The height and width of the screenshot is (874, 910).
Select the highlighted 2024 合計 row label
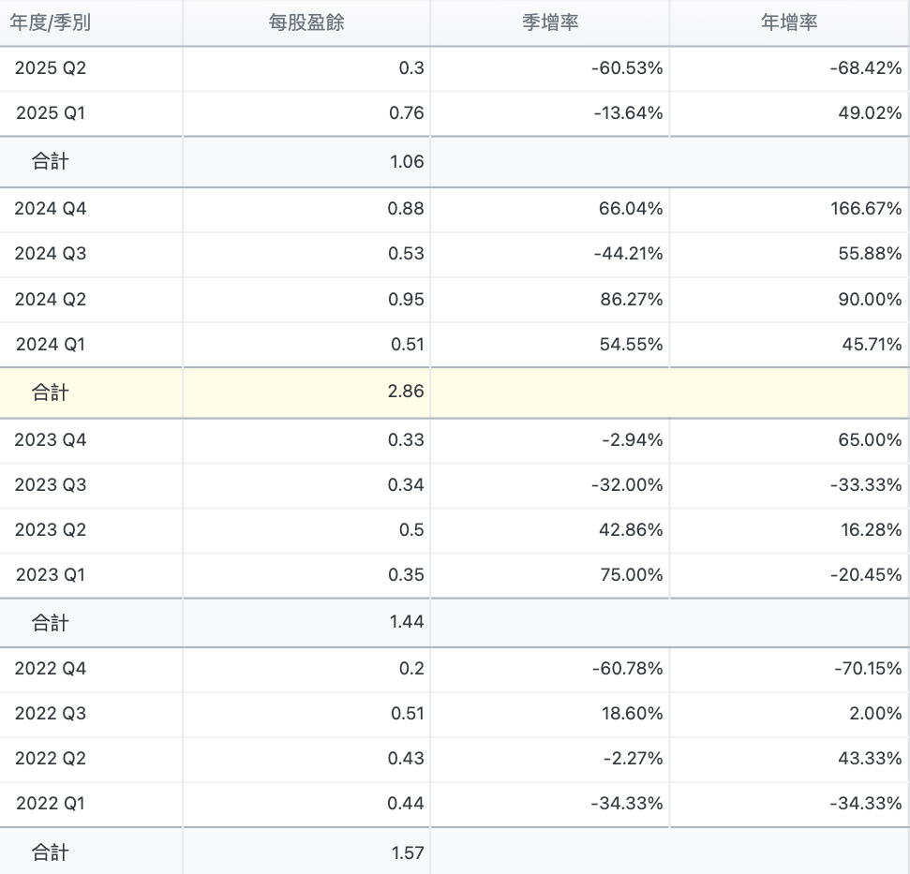tap(51, 393)
